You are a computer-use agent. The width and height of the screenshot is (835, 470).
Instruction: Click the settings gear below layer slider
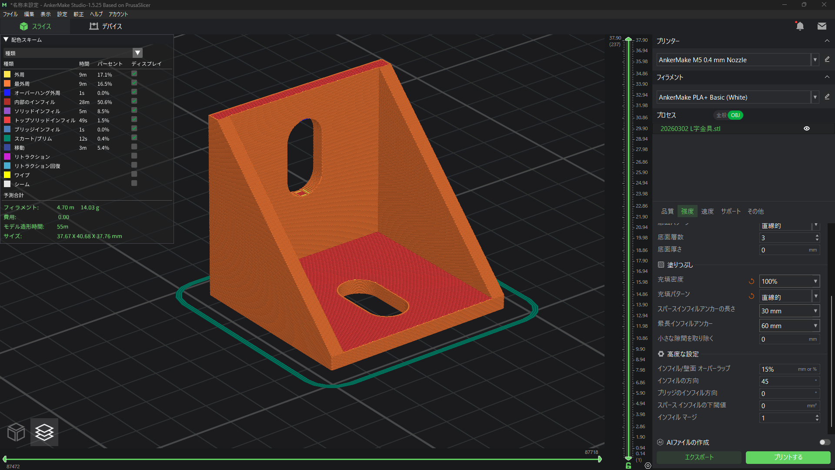(x=648, y=466)
